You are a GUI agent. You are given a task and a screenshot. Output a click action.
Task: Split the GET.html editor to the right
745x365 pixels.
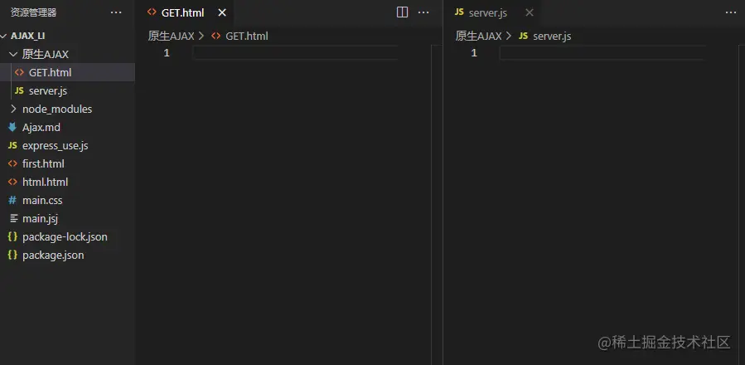[x=403, y=12]
